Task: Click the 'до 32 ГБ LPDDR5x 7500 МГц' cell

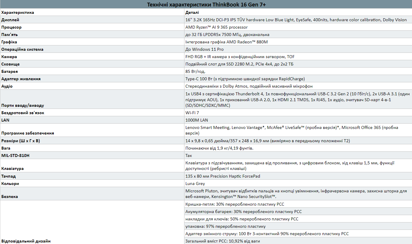Action: (x=298, y=35)
